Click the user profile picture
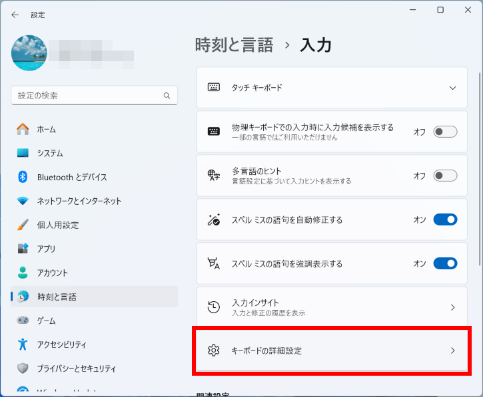The height and width of the screenshot is (397, 483). click(x=29, y=53)
